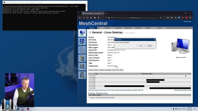Click the shield icon in address bar
This screenshot has width=198, height=111.
pos(106,18)
